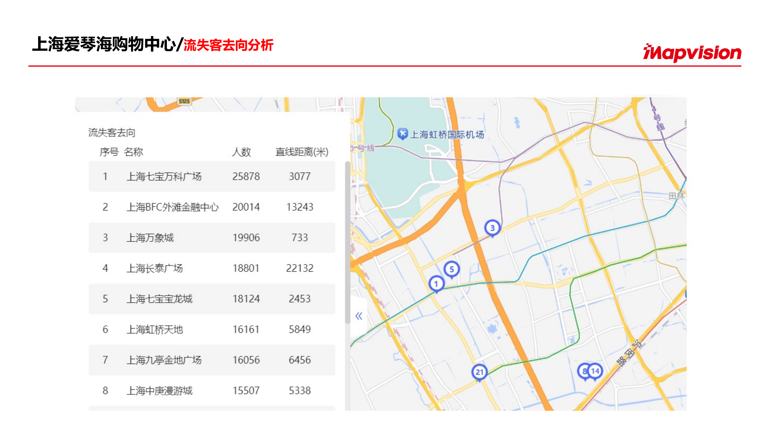Click visitor count 15507
770x433 pixels.
click(246, 391)
